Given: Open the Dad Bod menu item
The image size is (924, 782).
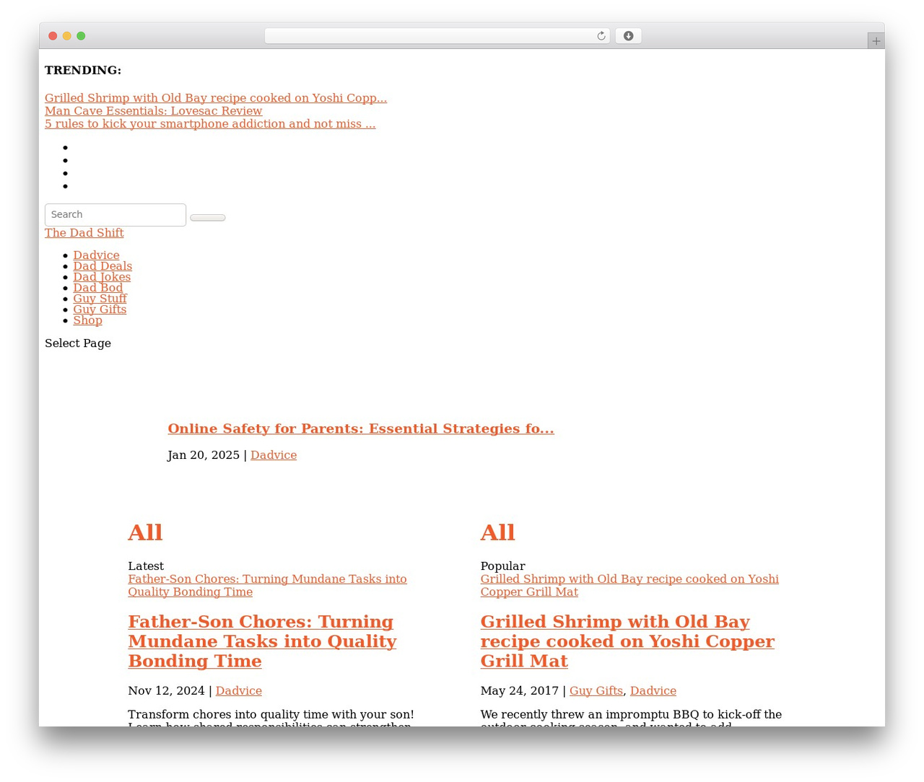Looking at the screenshot, I should click(97, 288).
